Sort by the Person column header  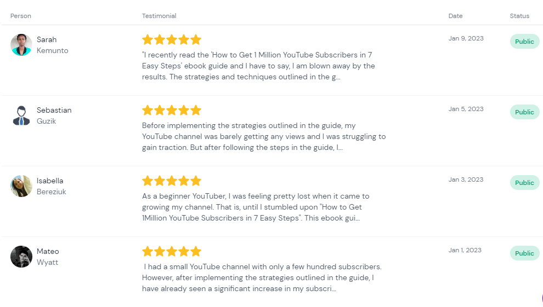point(21,16)
